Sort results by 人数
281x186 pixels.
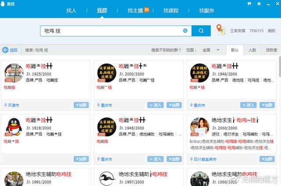[252, 50]
